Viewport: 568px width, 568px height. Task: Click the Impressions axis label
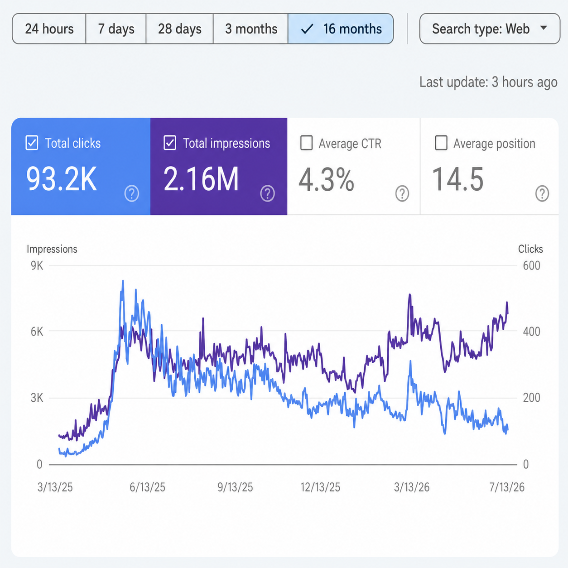coord(52,249)
